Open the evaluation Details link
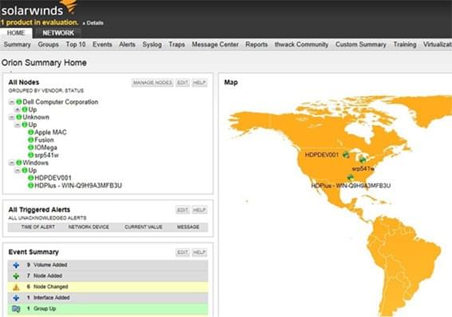This screenshot has width=452, height=317. [93, 23]
